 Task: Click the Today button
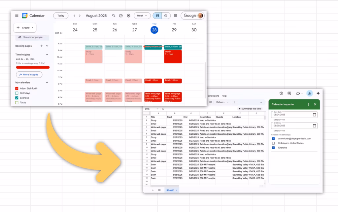click(61, 16)
